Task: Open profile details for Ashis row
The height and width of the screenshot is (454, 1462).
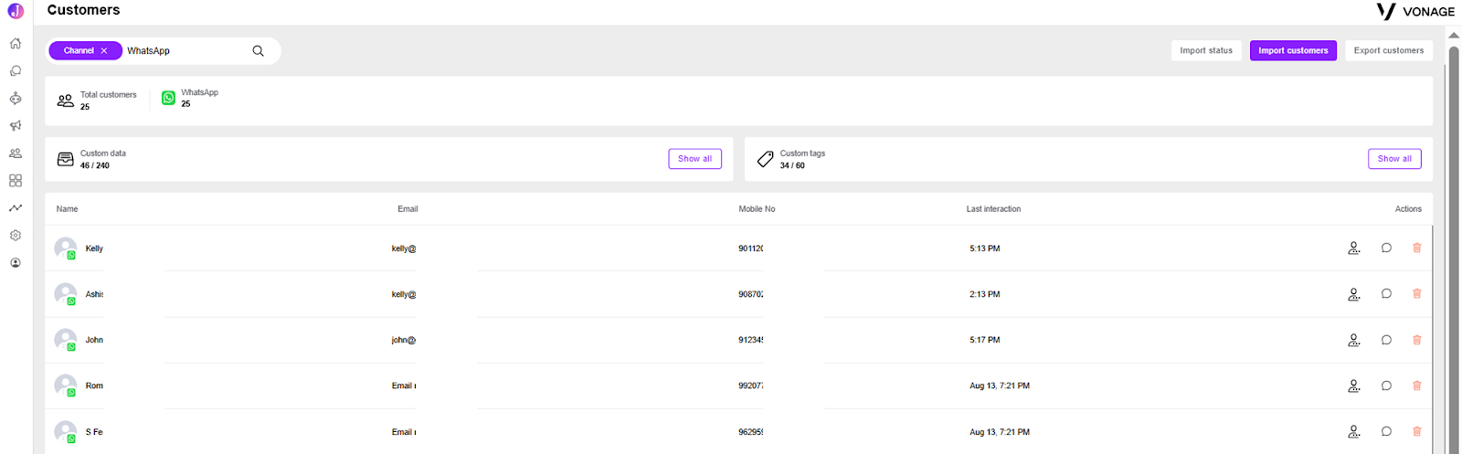Action: [1354, 294]
